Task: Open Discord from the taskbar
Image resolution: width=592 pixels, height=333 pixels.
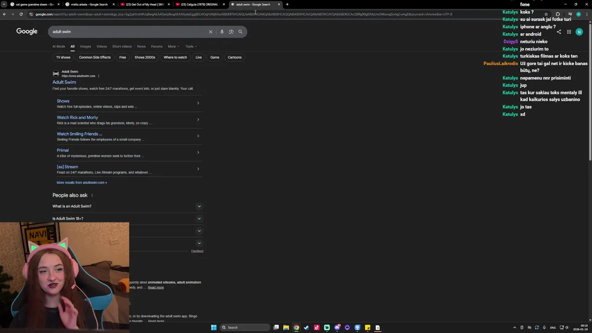Action: (x=337, y=327)
